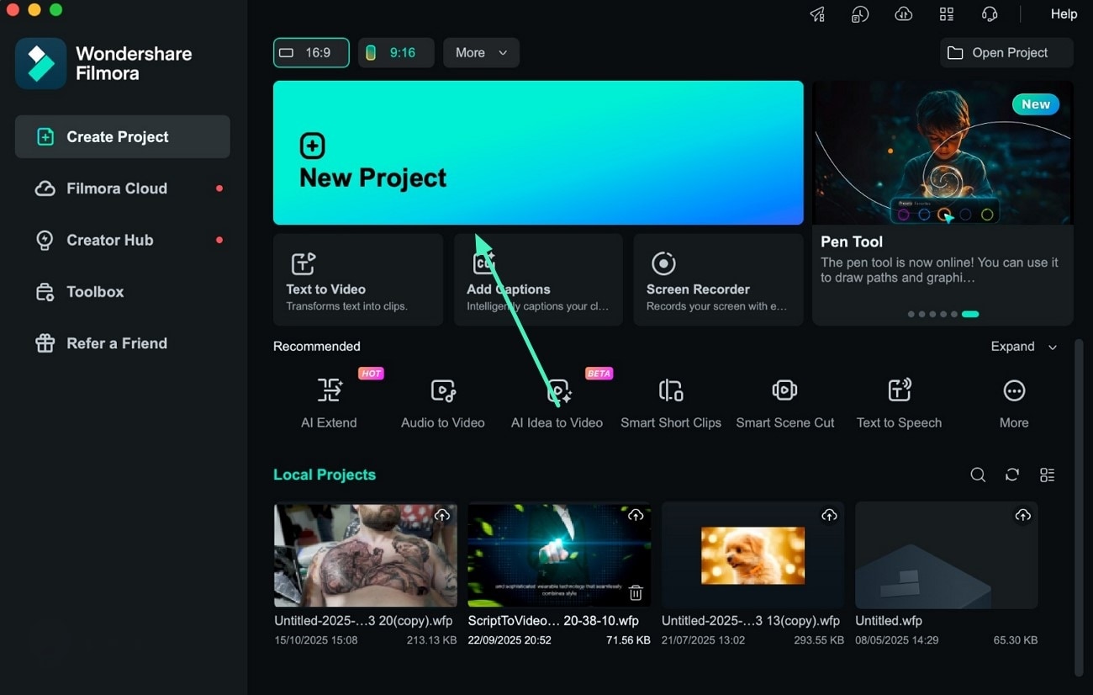Start a New Project
This screenshot has width=1093, height=695.
[x=538, y=152]
